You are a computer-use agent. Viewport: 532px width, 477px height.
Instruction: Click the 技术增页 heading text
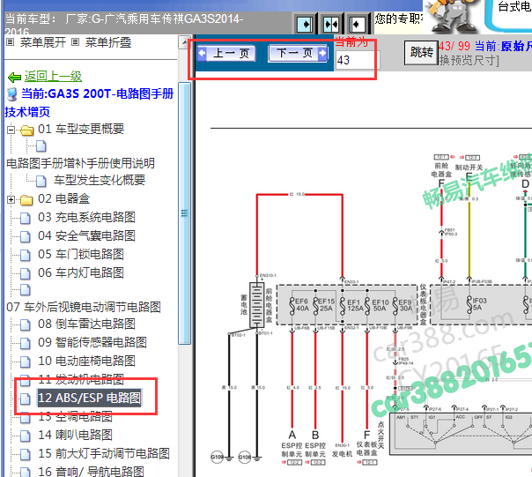tap(27, 112)
